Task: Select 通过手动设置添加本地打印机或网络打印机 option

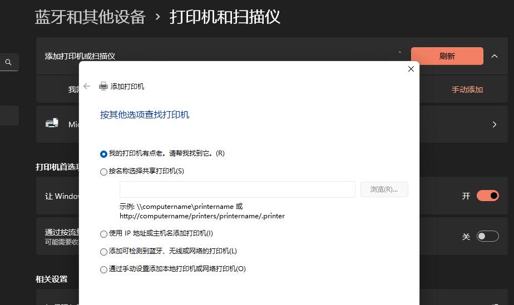Action: [103, 269]
